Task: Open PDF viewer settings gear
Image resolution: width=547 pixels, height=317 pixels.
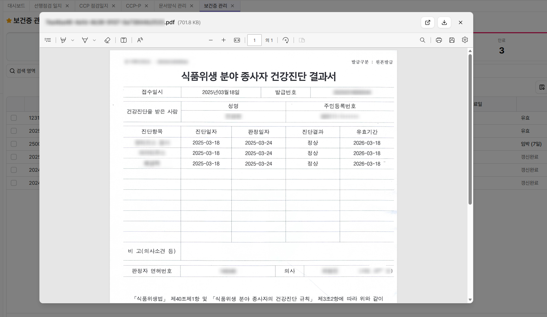Action: pyautogui.click(x=465, y=40)
